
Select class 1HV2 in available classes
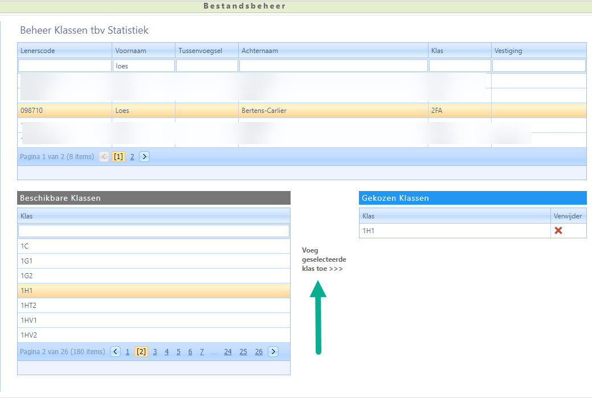click(x=153, y=335)
